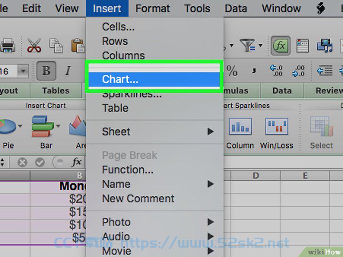The height and width of the screenshot is (257, 343).
Task: Click the Bar chart icon
Action: [42, 126]
